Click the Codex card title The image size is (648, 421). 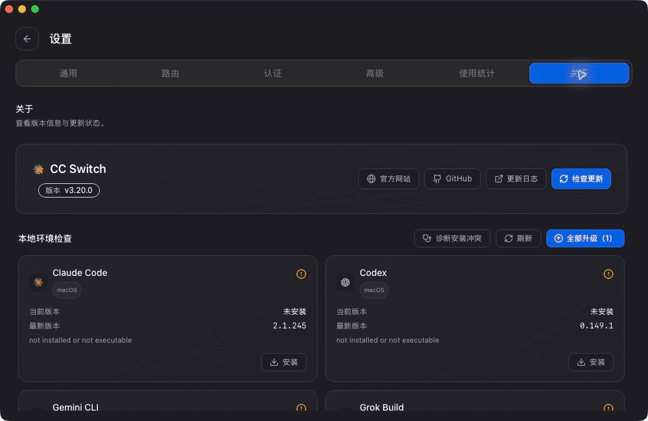373,273
